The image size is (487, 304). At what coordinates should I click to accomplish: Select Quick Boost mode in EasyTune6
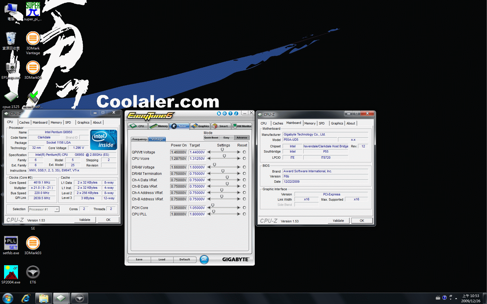[211, 138]
